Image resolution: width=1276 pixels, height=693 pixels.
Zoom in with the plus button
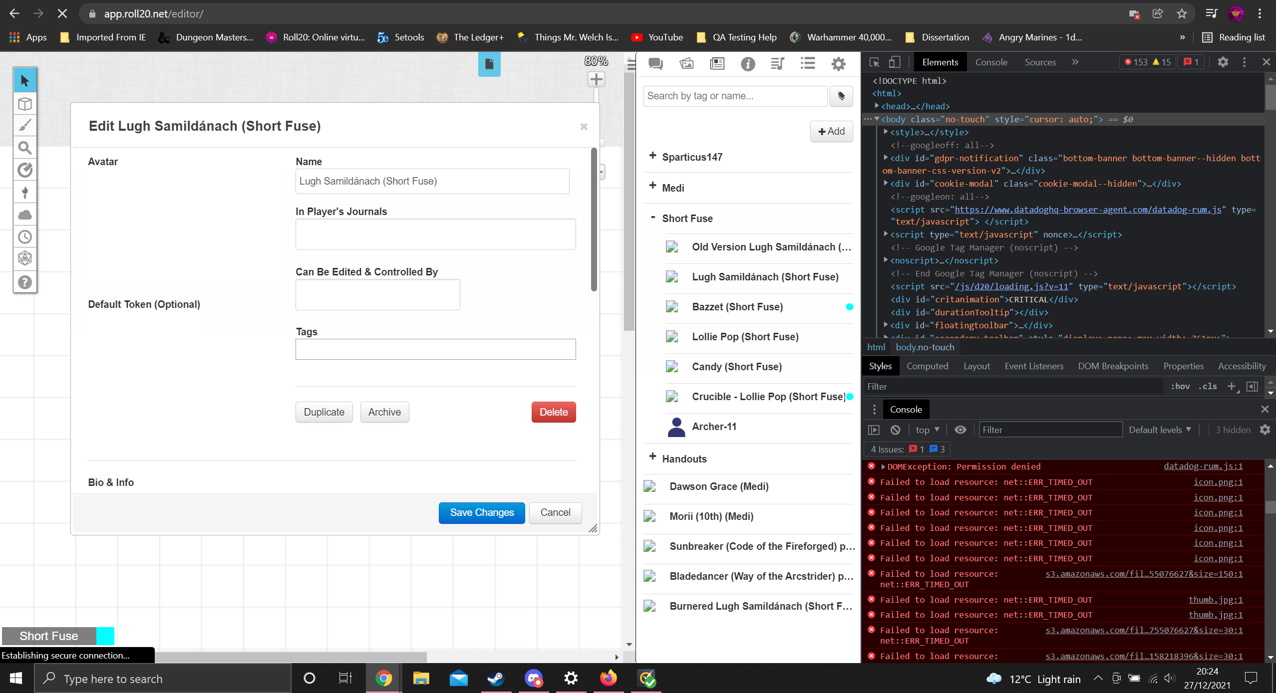596,79
